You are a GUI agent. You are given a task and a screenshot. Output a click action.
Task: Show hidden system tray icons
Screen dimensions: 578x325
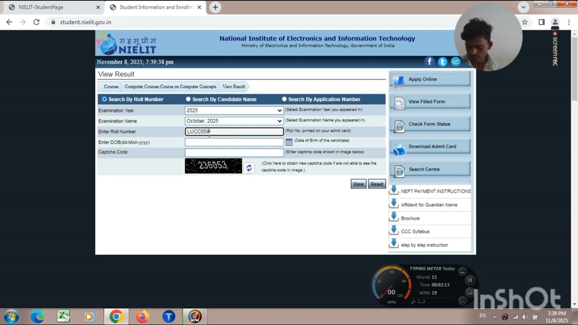[x=494, y=317]
